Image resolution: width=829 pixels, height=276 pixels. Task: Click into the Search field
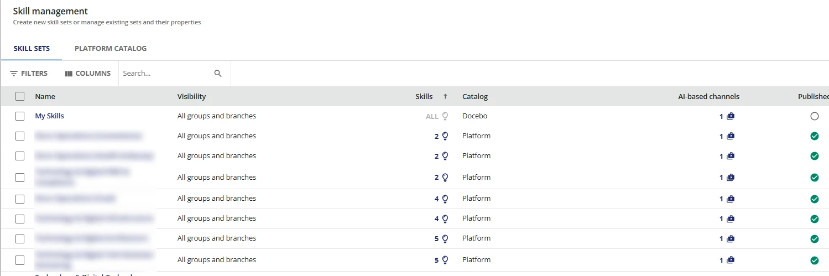[165, 74]
